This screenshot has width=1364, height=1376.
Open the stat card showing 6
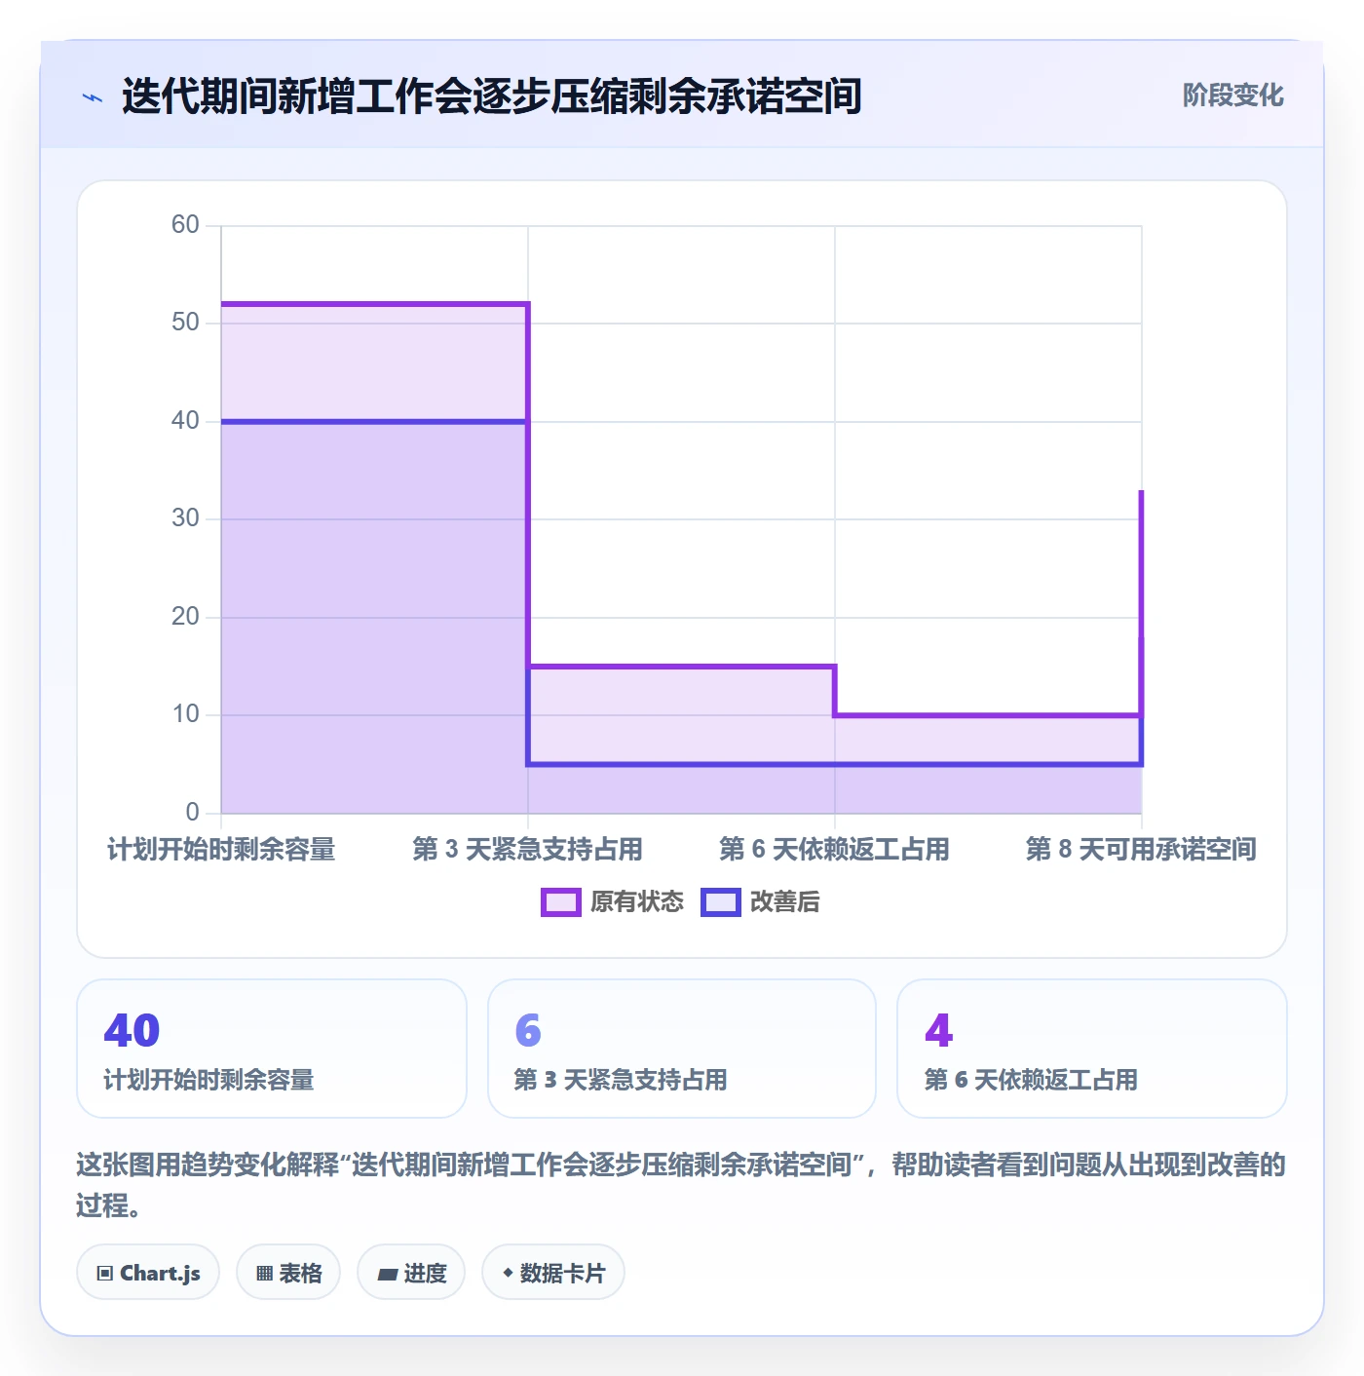pos(682,1049)
